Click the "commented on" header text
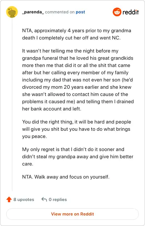The image size is (145, 226). click(60, 12)
